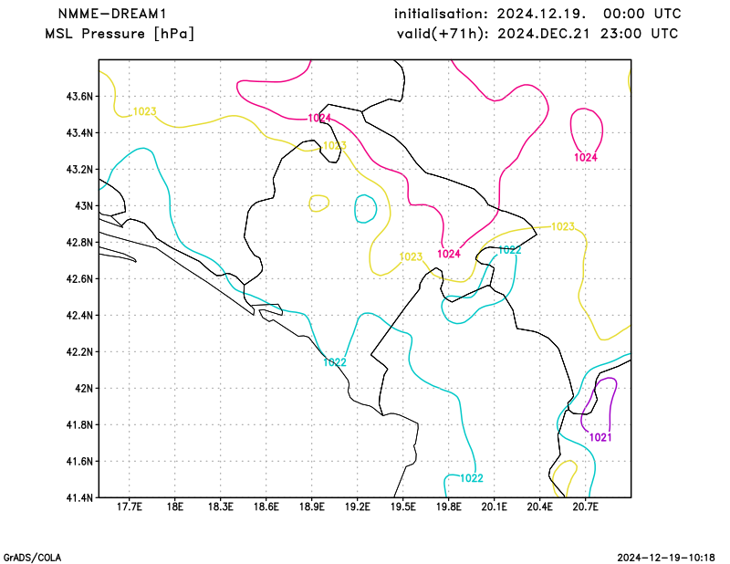This screenshot has width=730, height=564.
Task: Click the 42.4N latitude axis label
Action: pyautogui.click(x=79, y=315)
